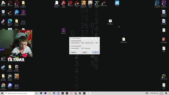169x95 pixels.
Task: Open the Apex Legends desktop shortcut
Action: click(63, 4)
